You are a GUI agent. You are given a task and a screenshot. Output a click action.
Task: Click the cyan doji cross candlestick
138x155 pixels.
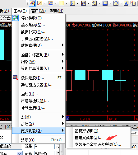(121, 80)
